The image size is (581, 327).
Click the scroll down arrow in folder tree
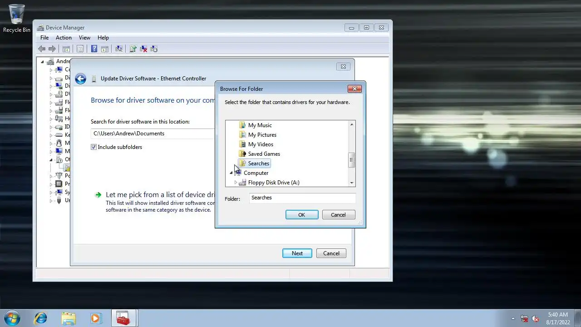pyautogui.click(x=351, y=183)
